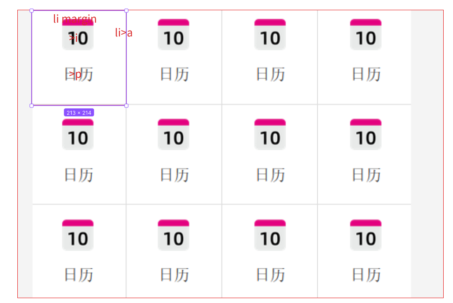Viewport: 453px width, 303px height.
Task: Click the 213 × 214 size badge
Action: coord(79,113)
